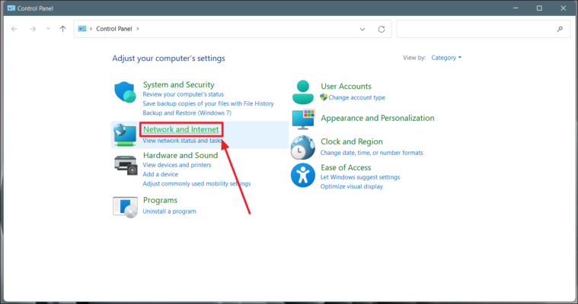Click the search magnifier icon
578x304 pixels.
tap(560, 29)
